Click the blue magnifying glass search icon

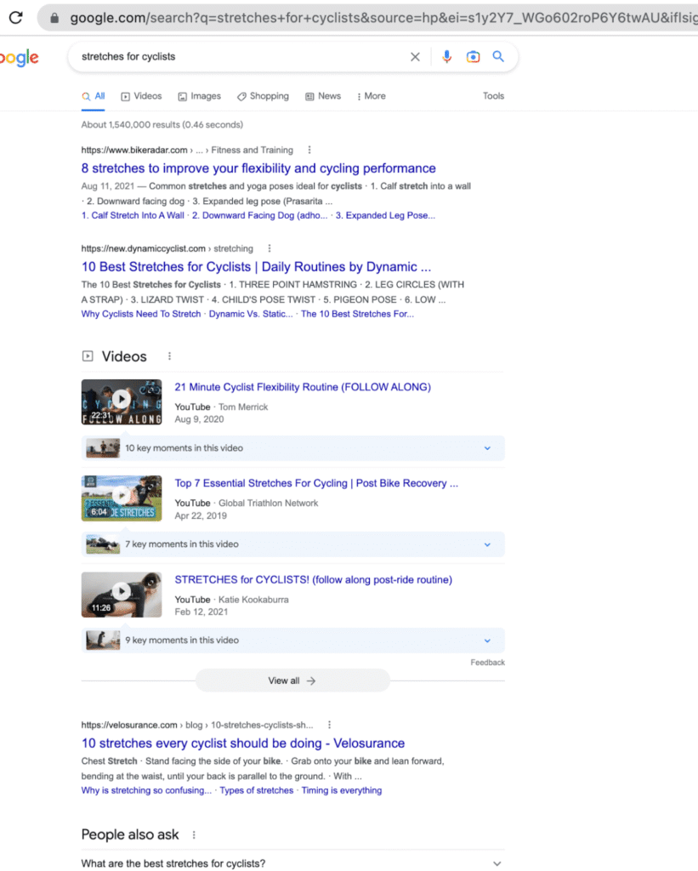[498, 56]
